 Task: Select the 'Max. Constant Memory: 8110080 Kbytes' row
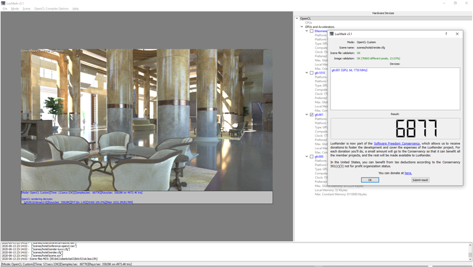(340, 194)
